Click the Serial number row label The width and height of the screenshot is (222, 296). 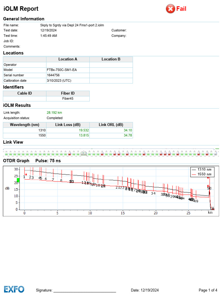14,75
